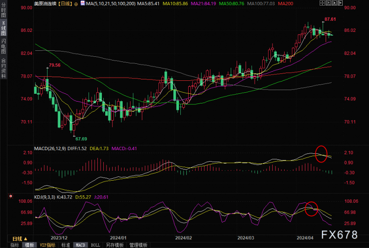
Task: Expand the 日线 period dropdown
Action: [x=20, y=239]
